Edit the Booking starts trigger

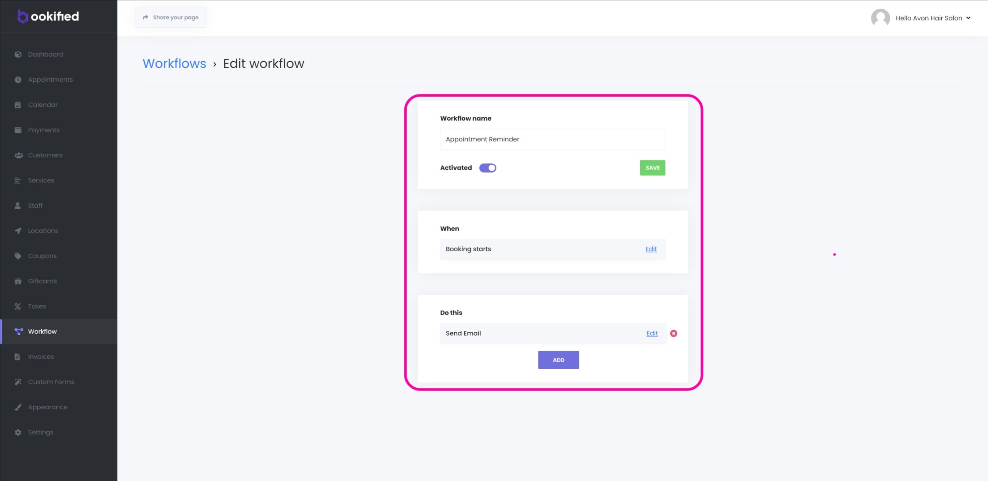click(651, 249)
